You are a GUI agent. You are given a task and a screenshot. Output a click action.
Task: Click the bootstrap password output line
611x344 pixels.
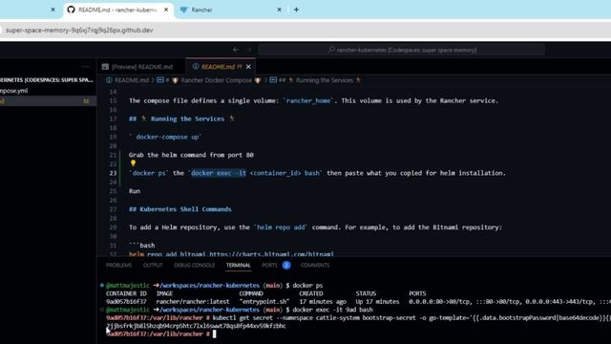point(196,326)
